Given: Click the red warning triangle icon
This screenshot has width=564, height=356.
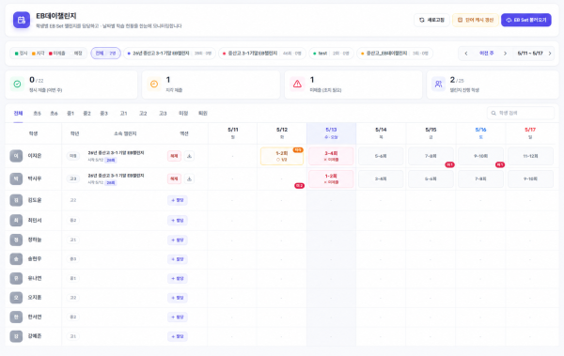Looking at the screenshot, I should [297, 84].
